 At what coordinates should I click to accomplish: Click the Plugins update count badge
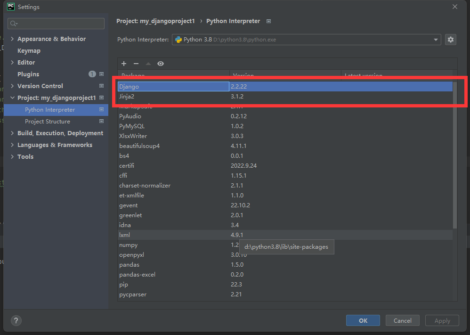[92, 74]
